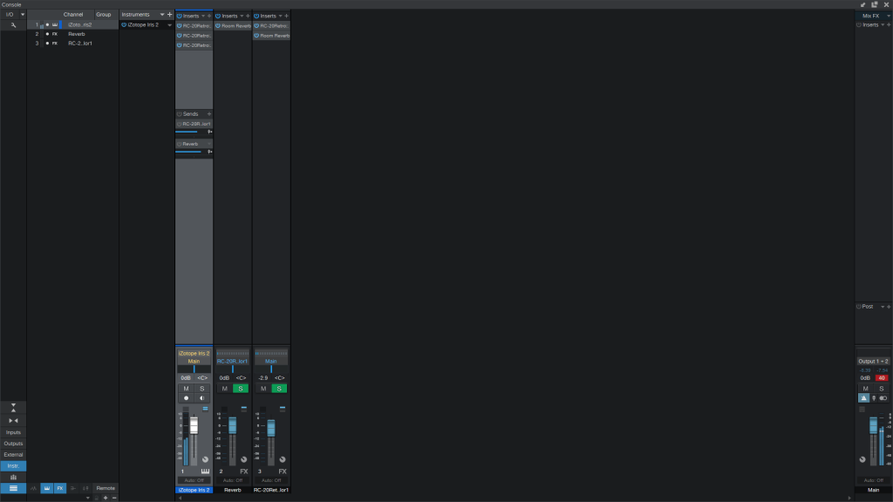Viewport: 893px width, 502px height.
Task: Switch to the Outputs panel
Action: point(13,444)
